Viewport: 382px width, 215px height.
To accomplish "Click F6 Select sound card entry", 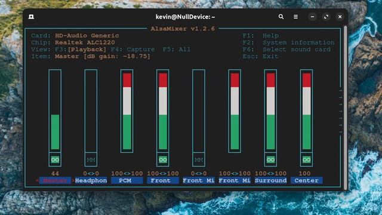I will pyautogui.click(x=286, y=50).
